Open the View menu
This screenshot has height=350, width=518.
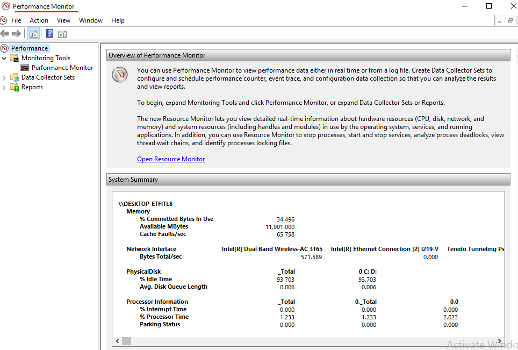[63, 20]
